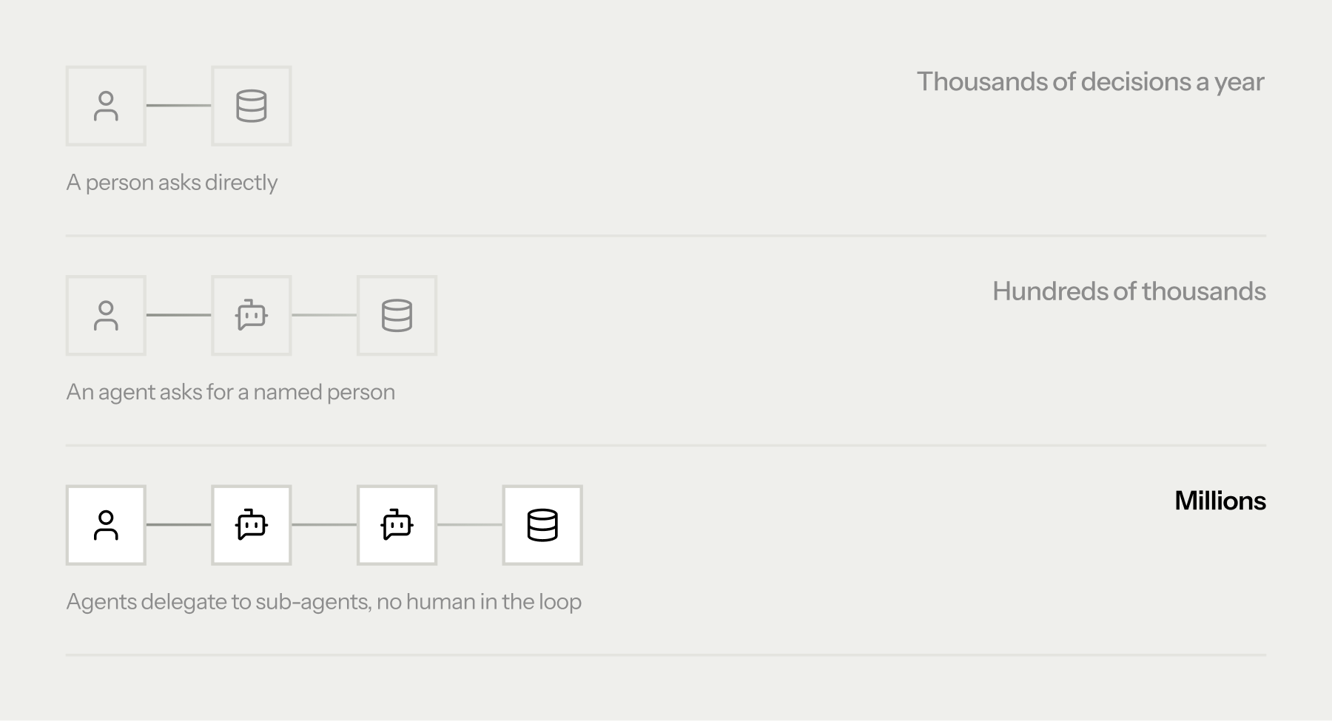Click the line between the two agents in the Millions row
Image resolution: width=1332 pixels, height=721 pixels.
324,525
